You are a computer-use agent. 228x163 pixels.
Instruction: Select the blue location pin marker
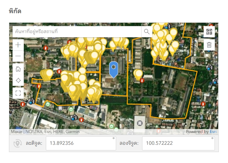[x=113, y=69]
